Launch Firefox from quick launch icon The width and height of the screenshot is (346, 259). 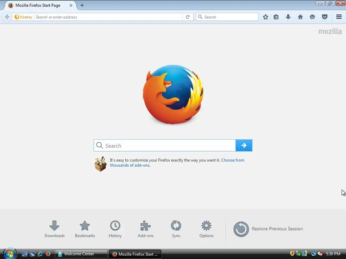[x=48, y=254]
